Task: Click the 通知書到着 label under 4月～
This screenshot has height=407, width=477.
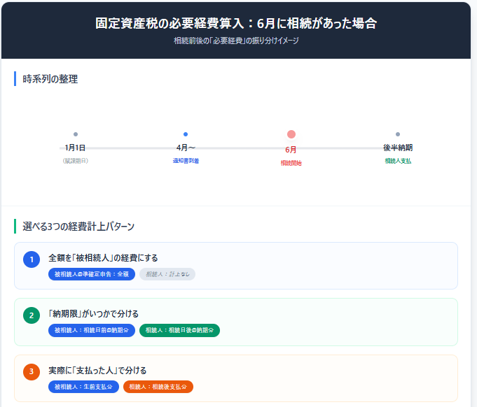Action: click(x=186, y=161)
